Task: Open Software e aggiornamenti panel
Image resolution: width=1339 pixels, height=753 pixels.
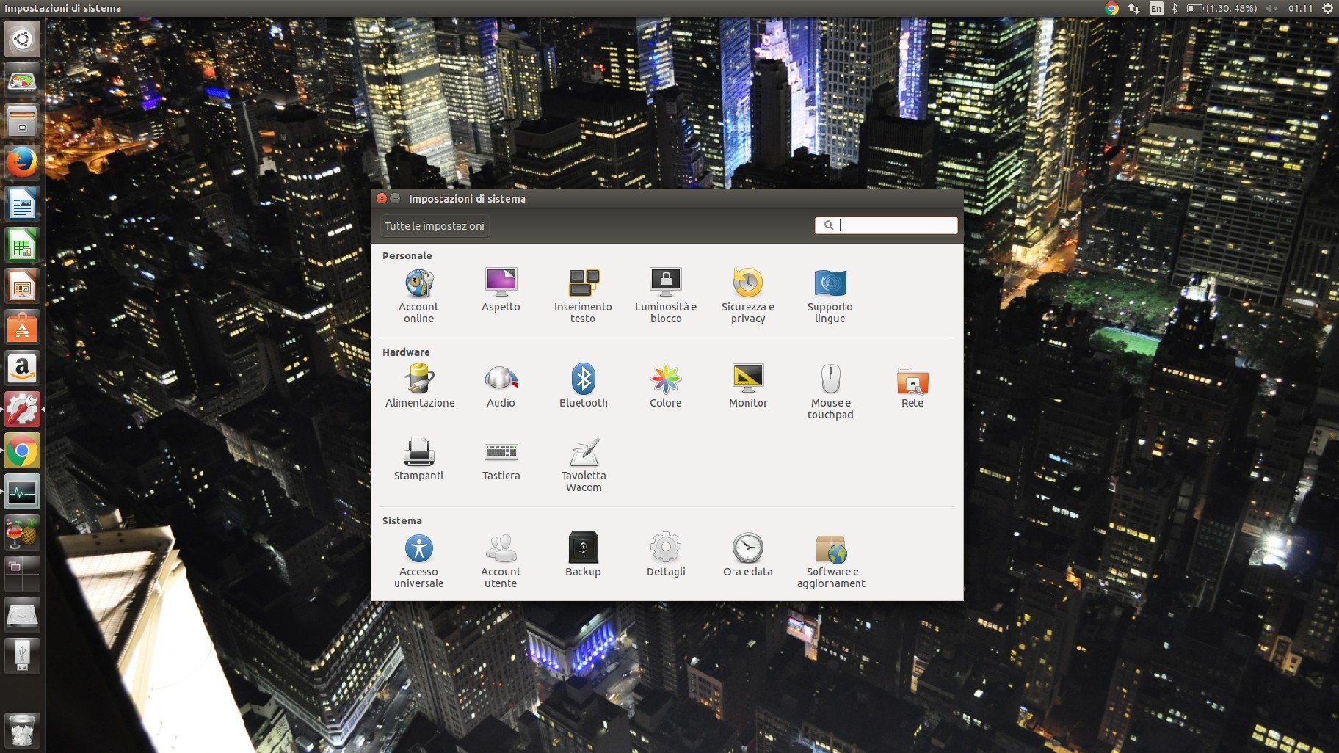Action: (830, 560)
